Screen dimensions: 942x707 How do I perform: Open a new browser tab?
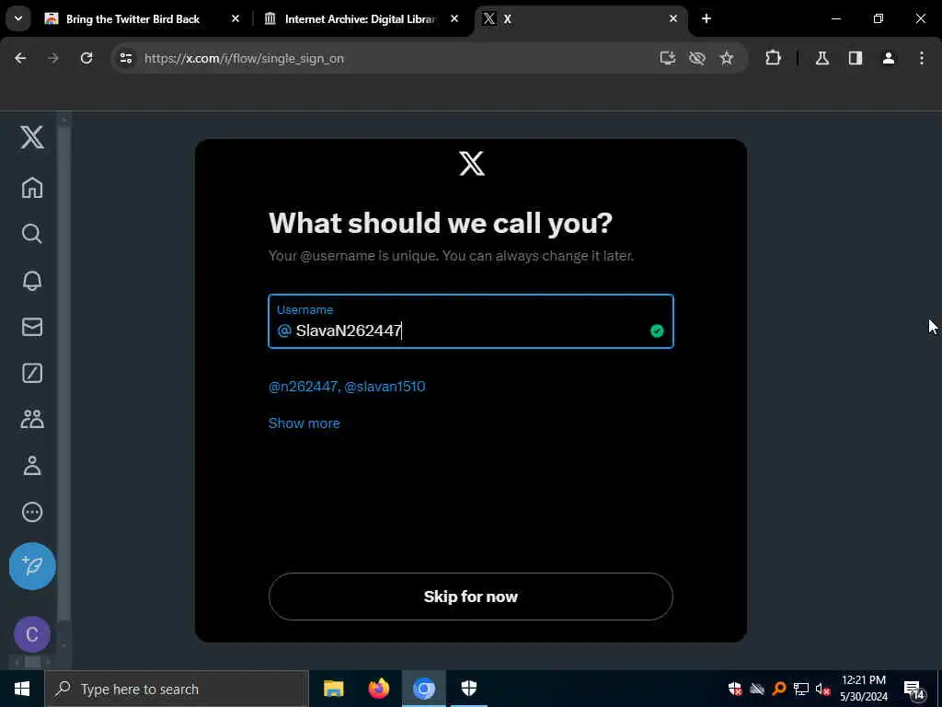click(x=706, y=18)
